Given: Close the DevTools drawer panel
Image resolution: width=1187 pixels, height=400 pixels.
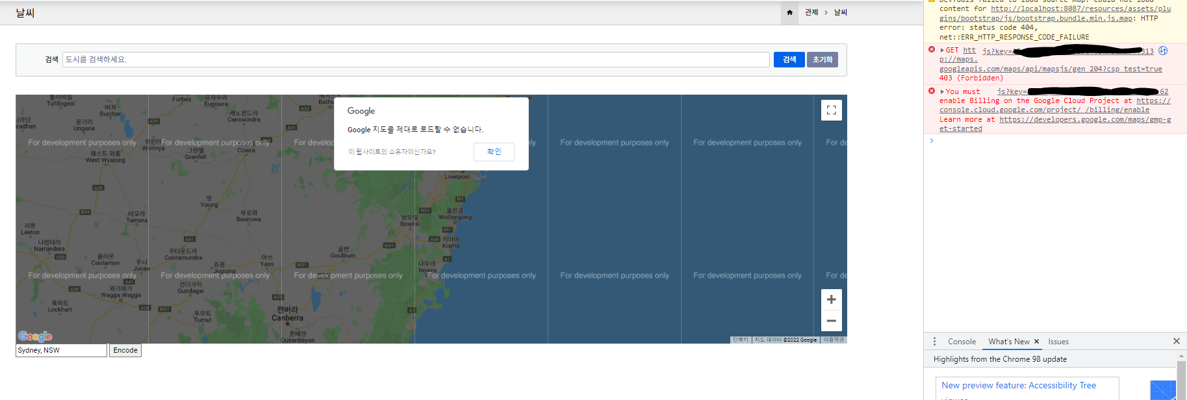Looking at the screenshot, I should (1176, 341).
